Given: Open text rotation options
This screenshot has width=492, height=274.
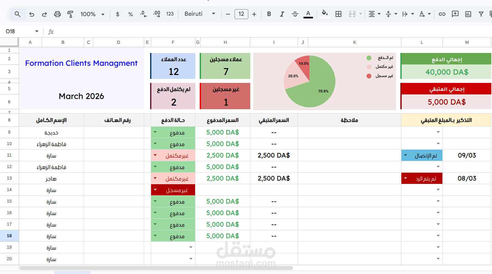Looking at the screenshot, I should (425, 14).
